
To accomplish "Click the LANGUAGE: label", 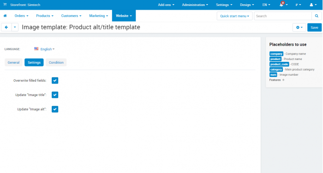I will coord(12,49).
